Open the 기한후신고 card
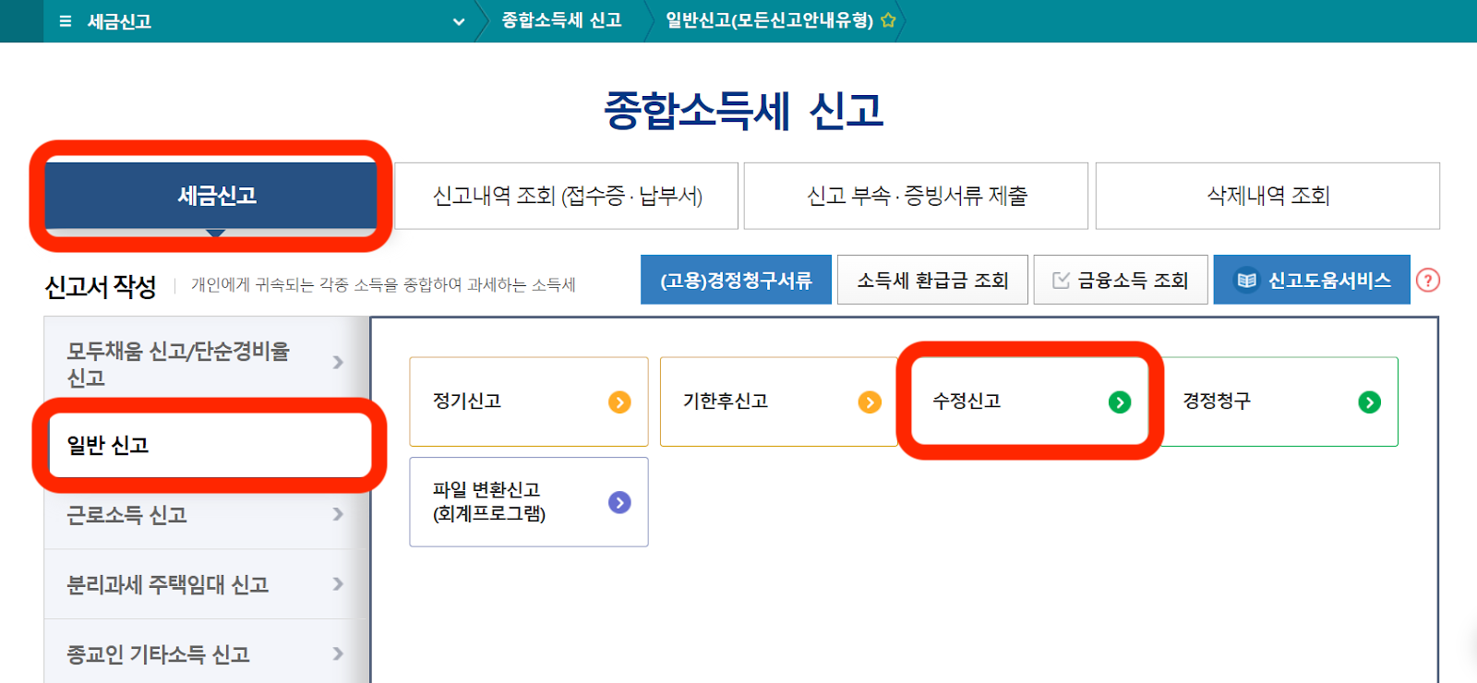This screenshot has height=683, width=1477. (779, 401)
